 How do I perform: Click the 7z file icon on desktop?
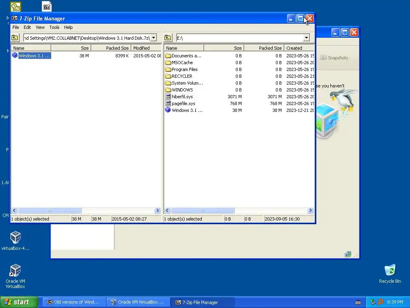point(47,6)
